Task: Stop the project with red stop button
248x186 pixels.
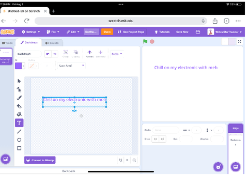Action: pyautogui.click(x=152, y=41)
